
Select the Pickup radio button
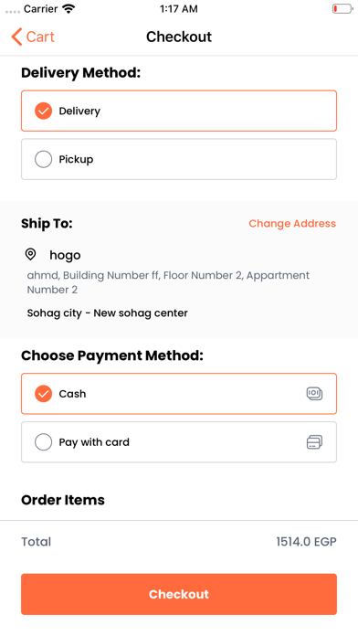(44, 159)
